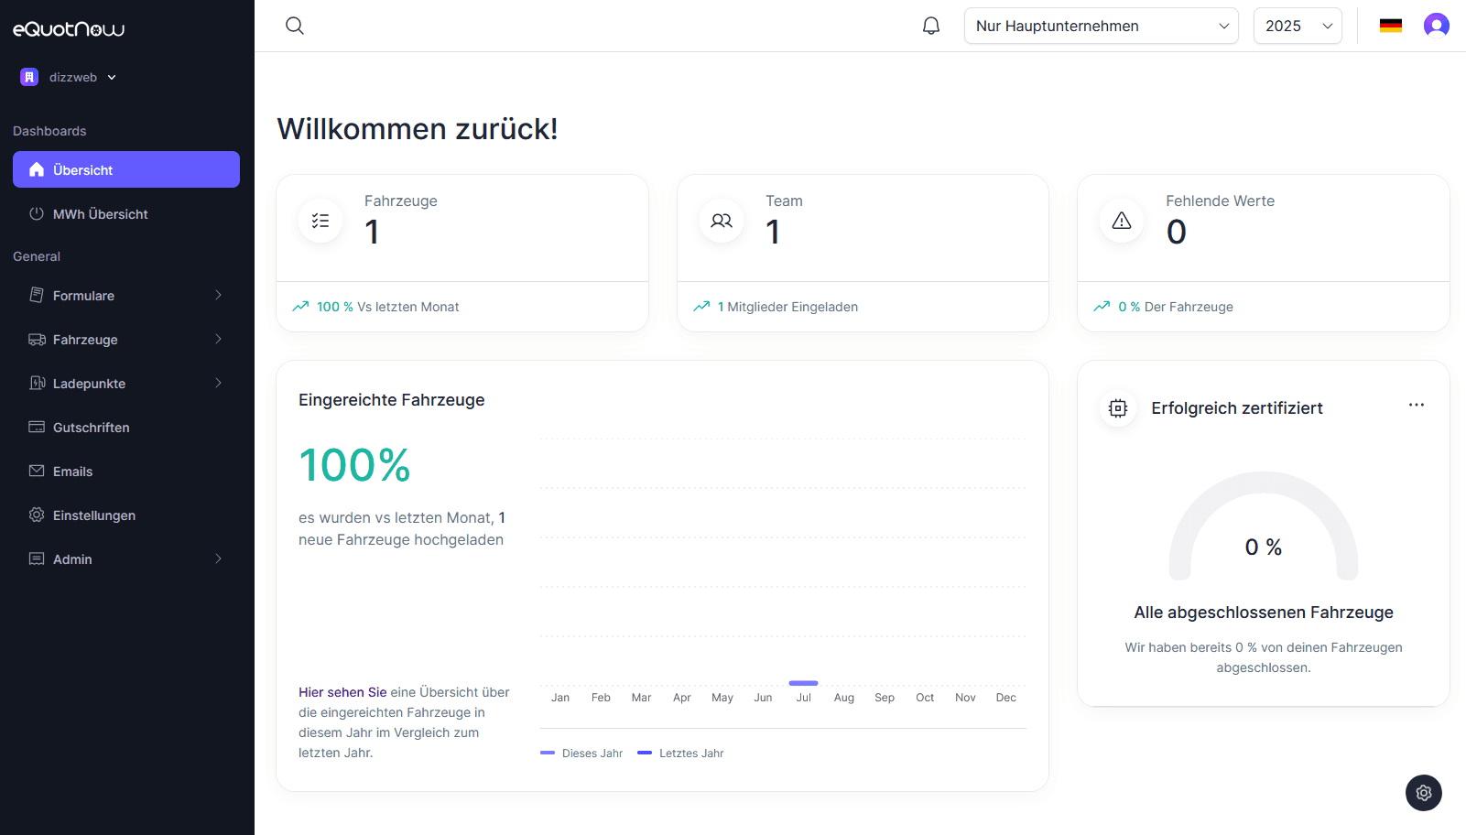Image resolution: width=1466 pixels, height=835 pixels.
Task: Expand the dizzweb company switcher
Action: tap(70, 78)
